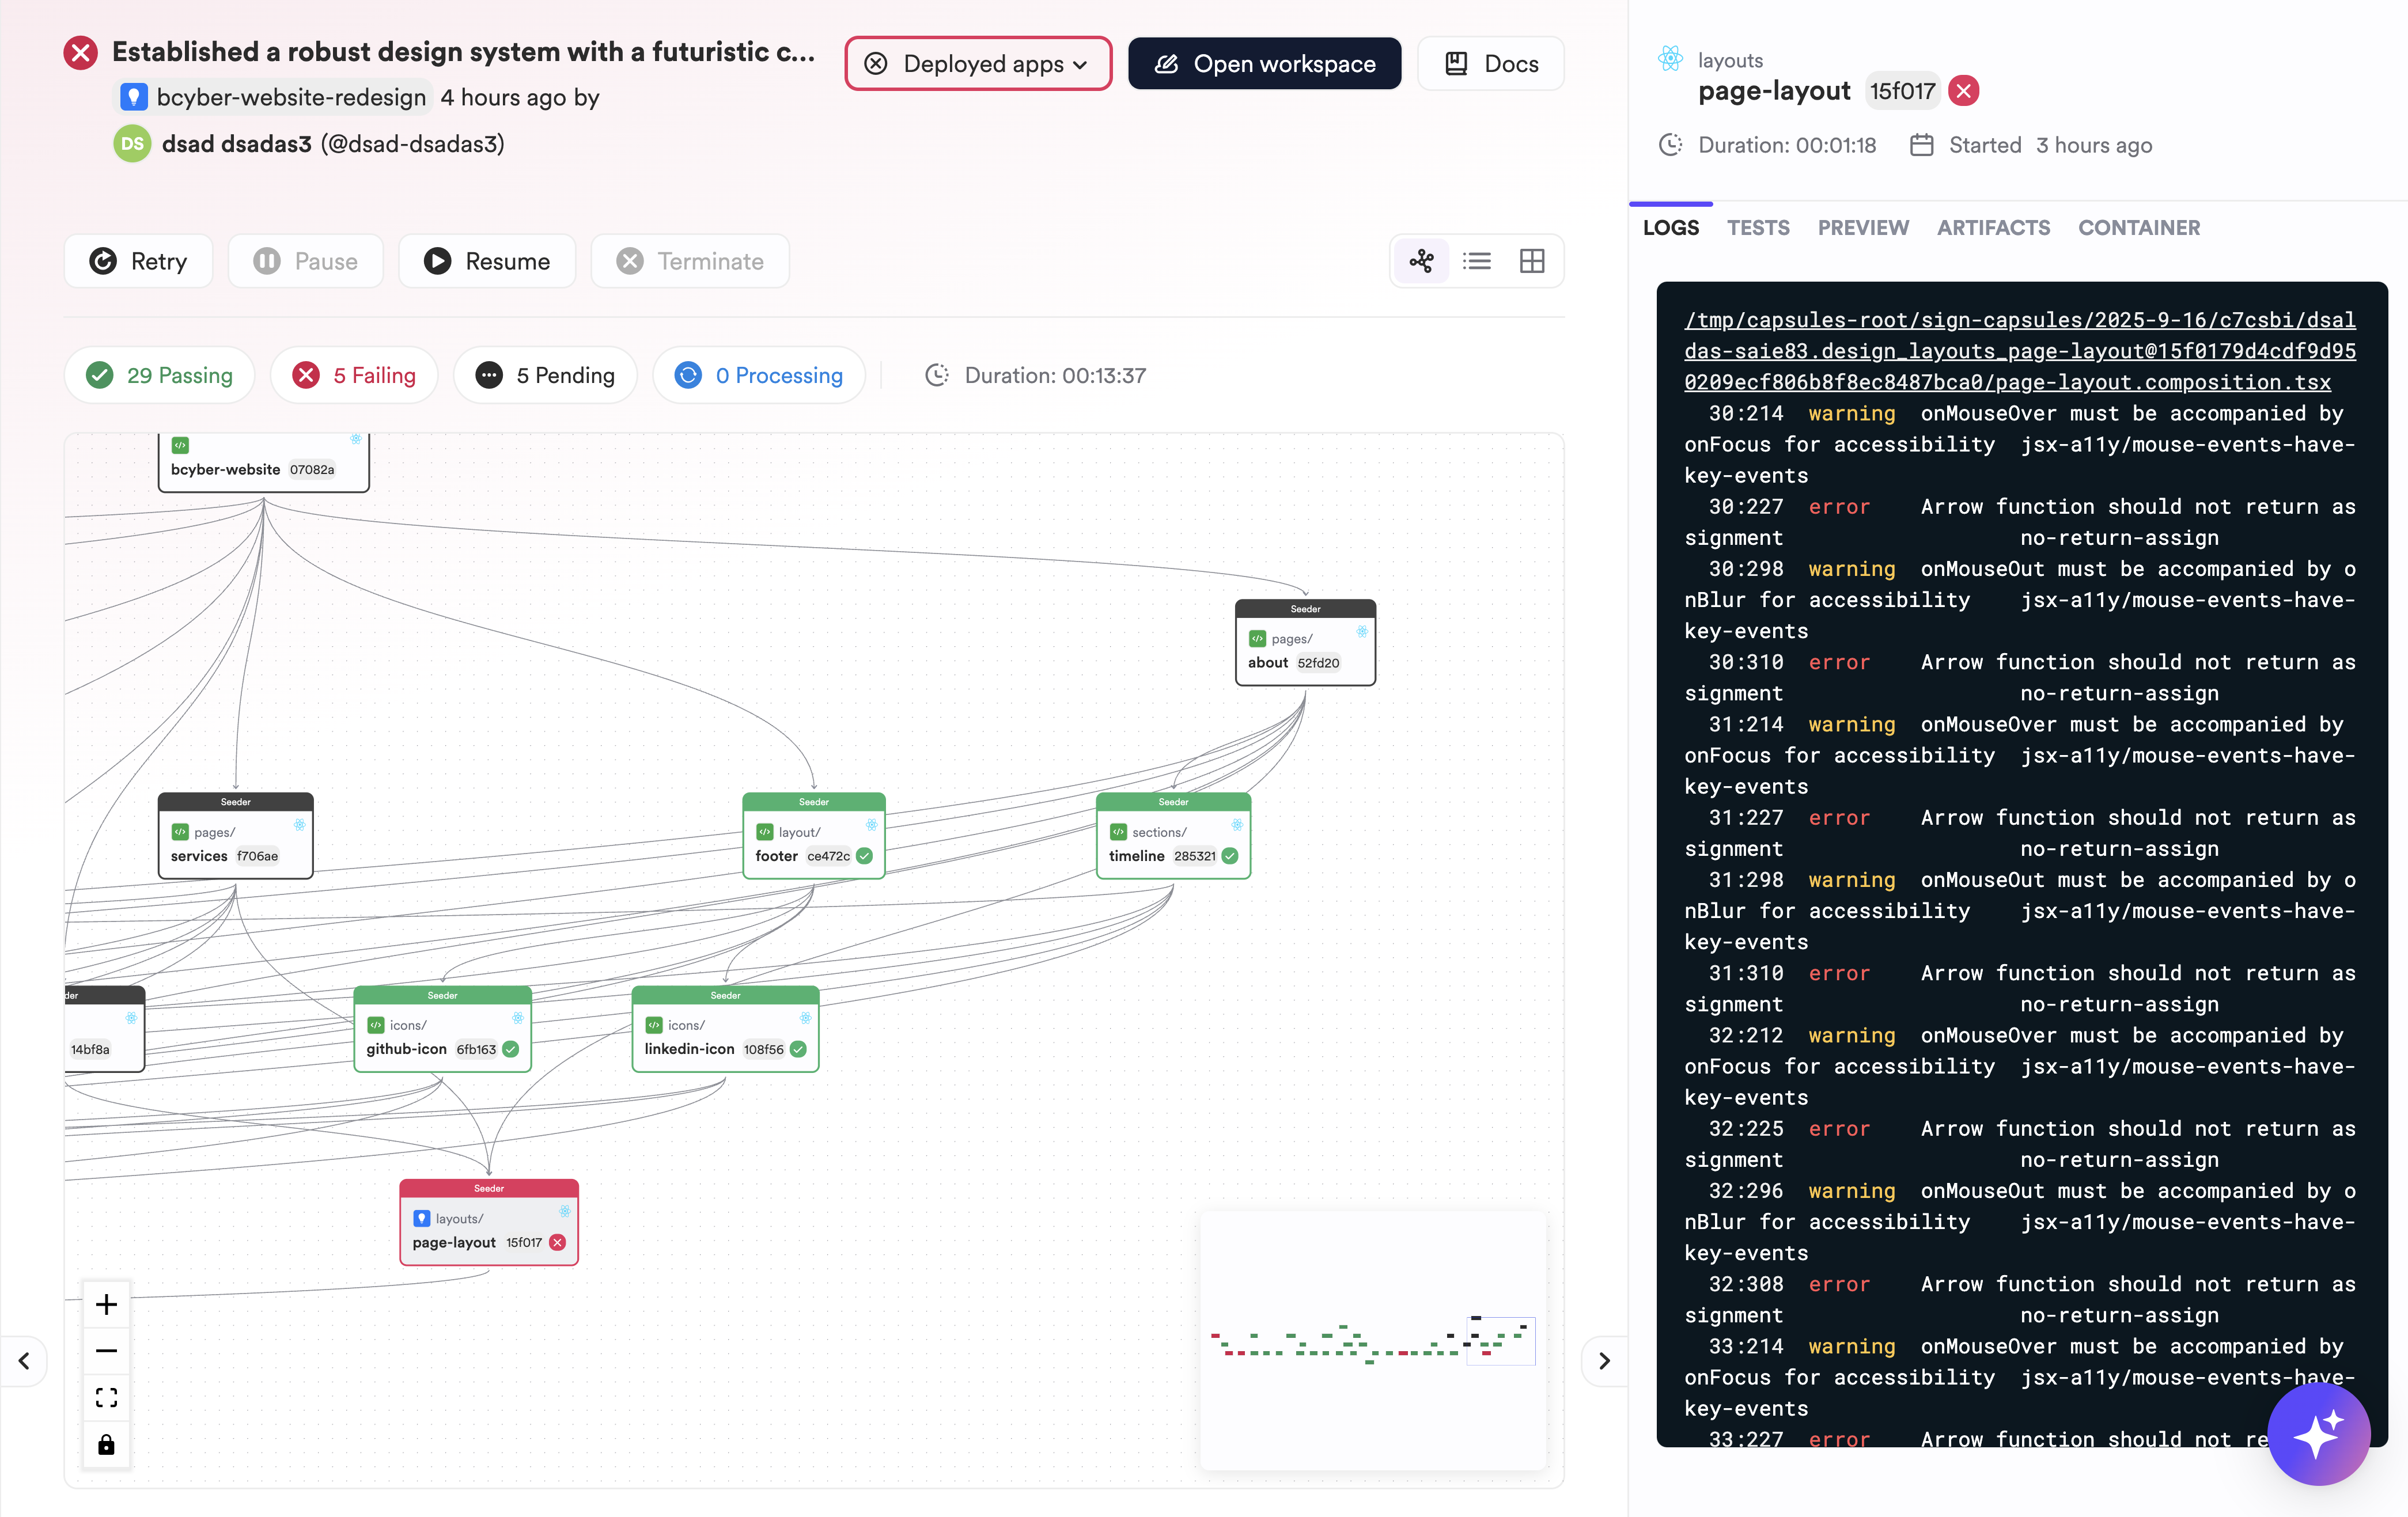
Task: Click the 15f017 version badge in header
Action: pyautogui.click(x=1902, y=91)
